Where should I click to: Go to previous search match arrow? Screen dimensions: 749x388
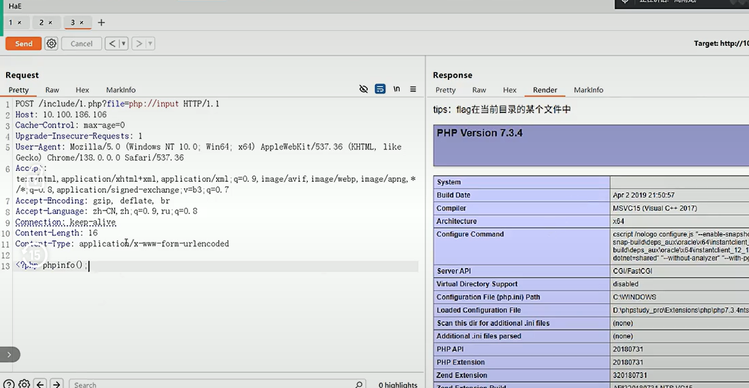pos(40,384)
